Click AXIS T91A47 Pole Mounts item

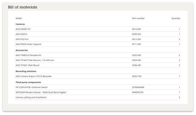pos(35,60)
